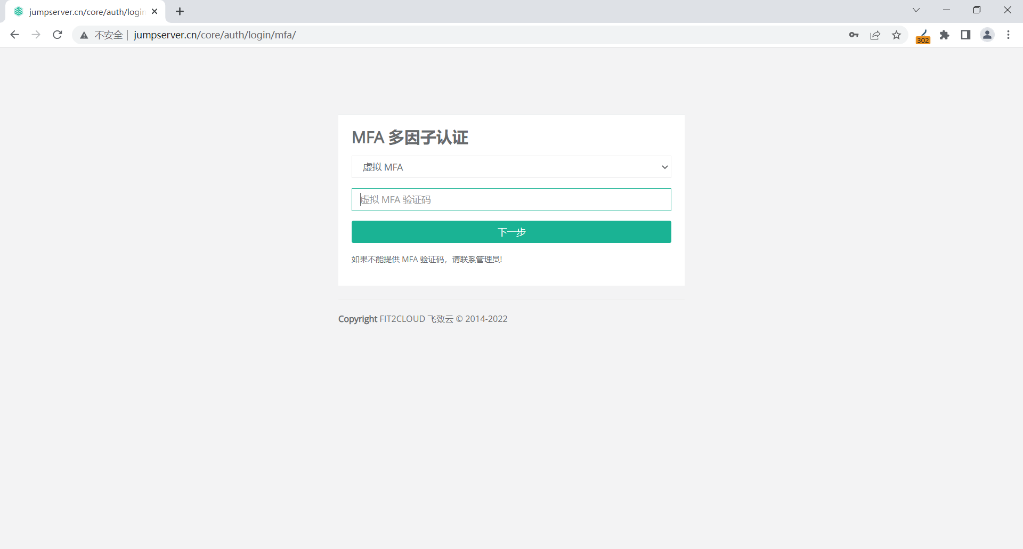Restore down the browser window

977,10
